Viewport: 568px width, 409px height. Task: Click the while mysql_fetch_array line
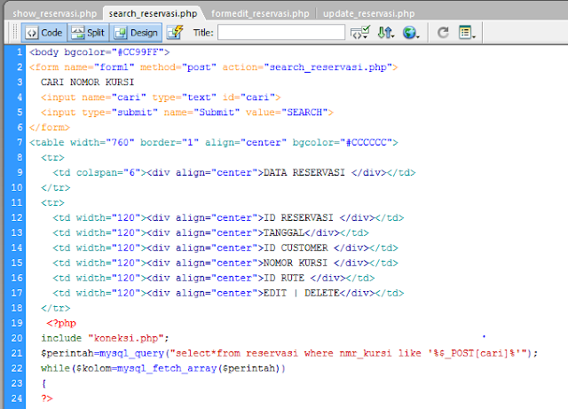163,368
